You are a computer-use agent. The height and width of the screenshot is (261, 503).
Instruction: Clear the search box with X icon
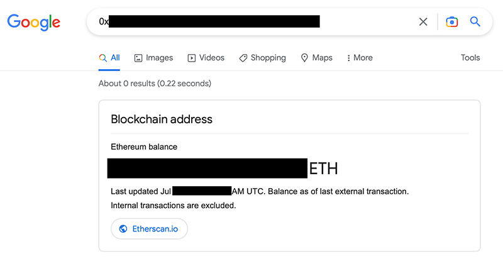[423, 22]
